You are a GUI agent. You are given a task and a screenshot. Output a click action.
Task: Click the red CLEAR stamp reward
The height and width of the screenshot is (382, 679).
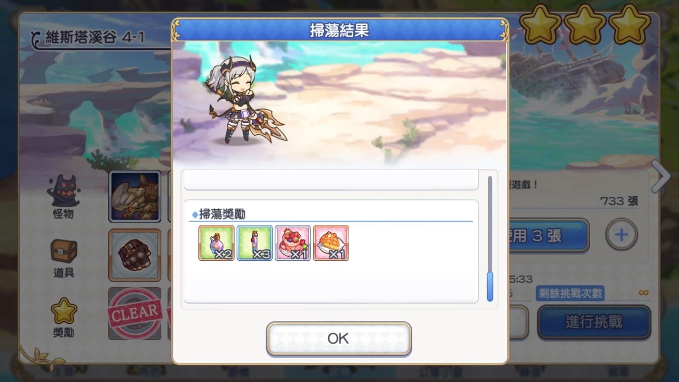pyautogui.click(x=135, y=313)
